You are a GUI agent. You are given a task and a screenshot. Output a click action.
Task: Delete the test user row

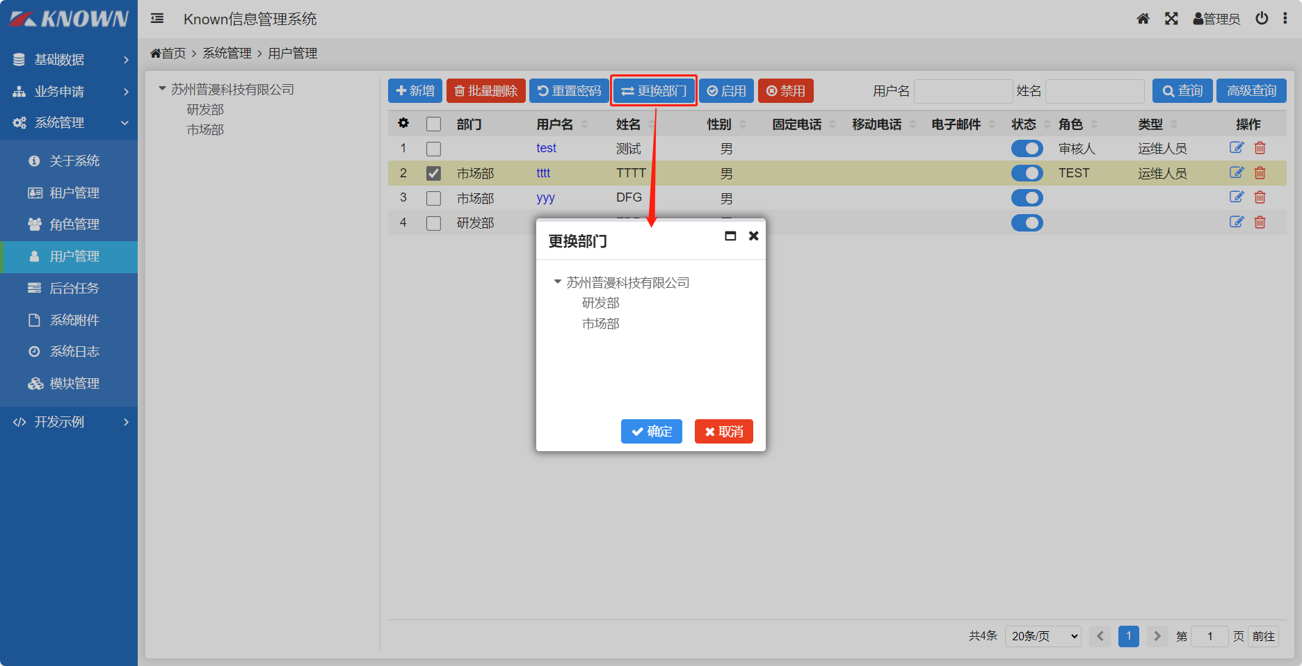click(1260, 147)
